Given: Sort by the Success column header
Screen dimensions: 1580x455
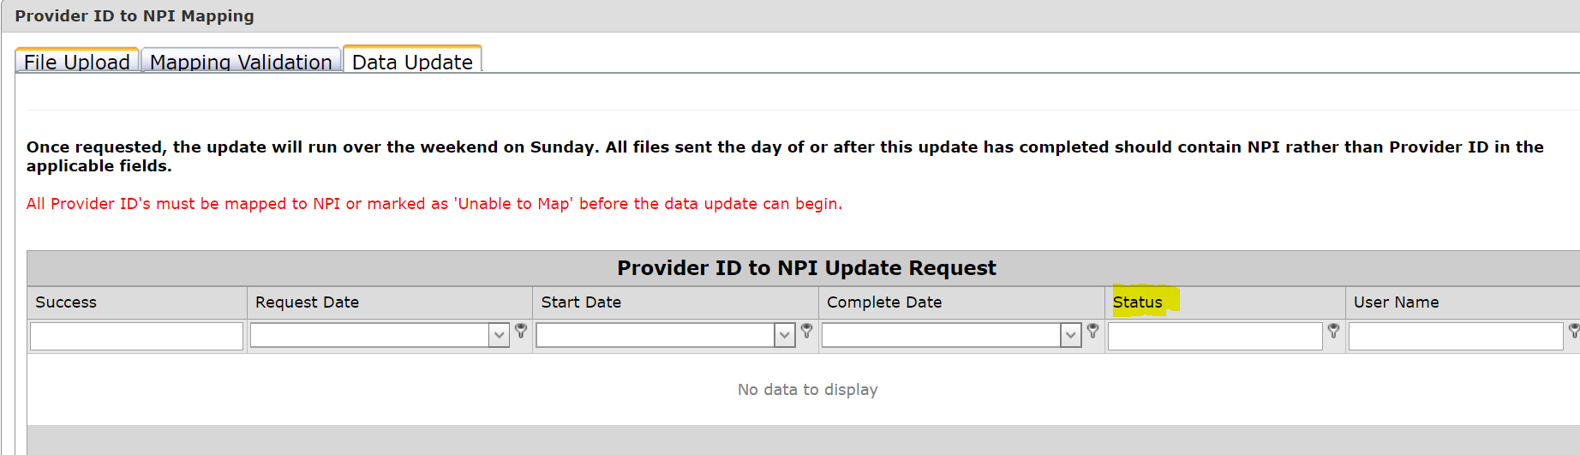Looking at the screenshot, I should 66,302.
